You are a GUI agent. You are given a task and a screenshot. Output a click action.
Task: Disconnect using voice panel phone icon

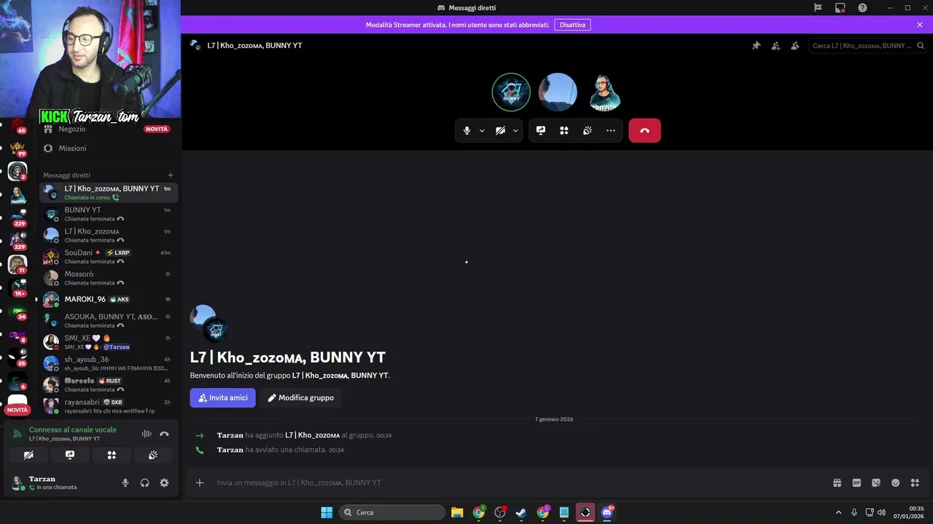(164, 434)
